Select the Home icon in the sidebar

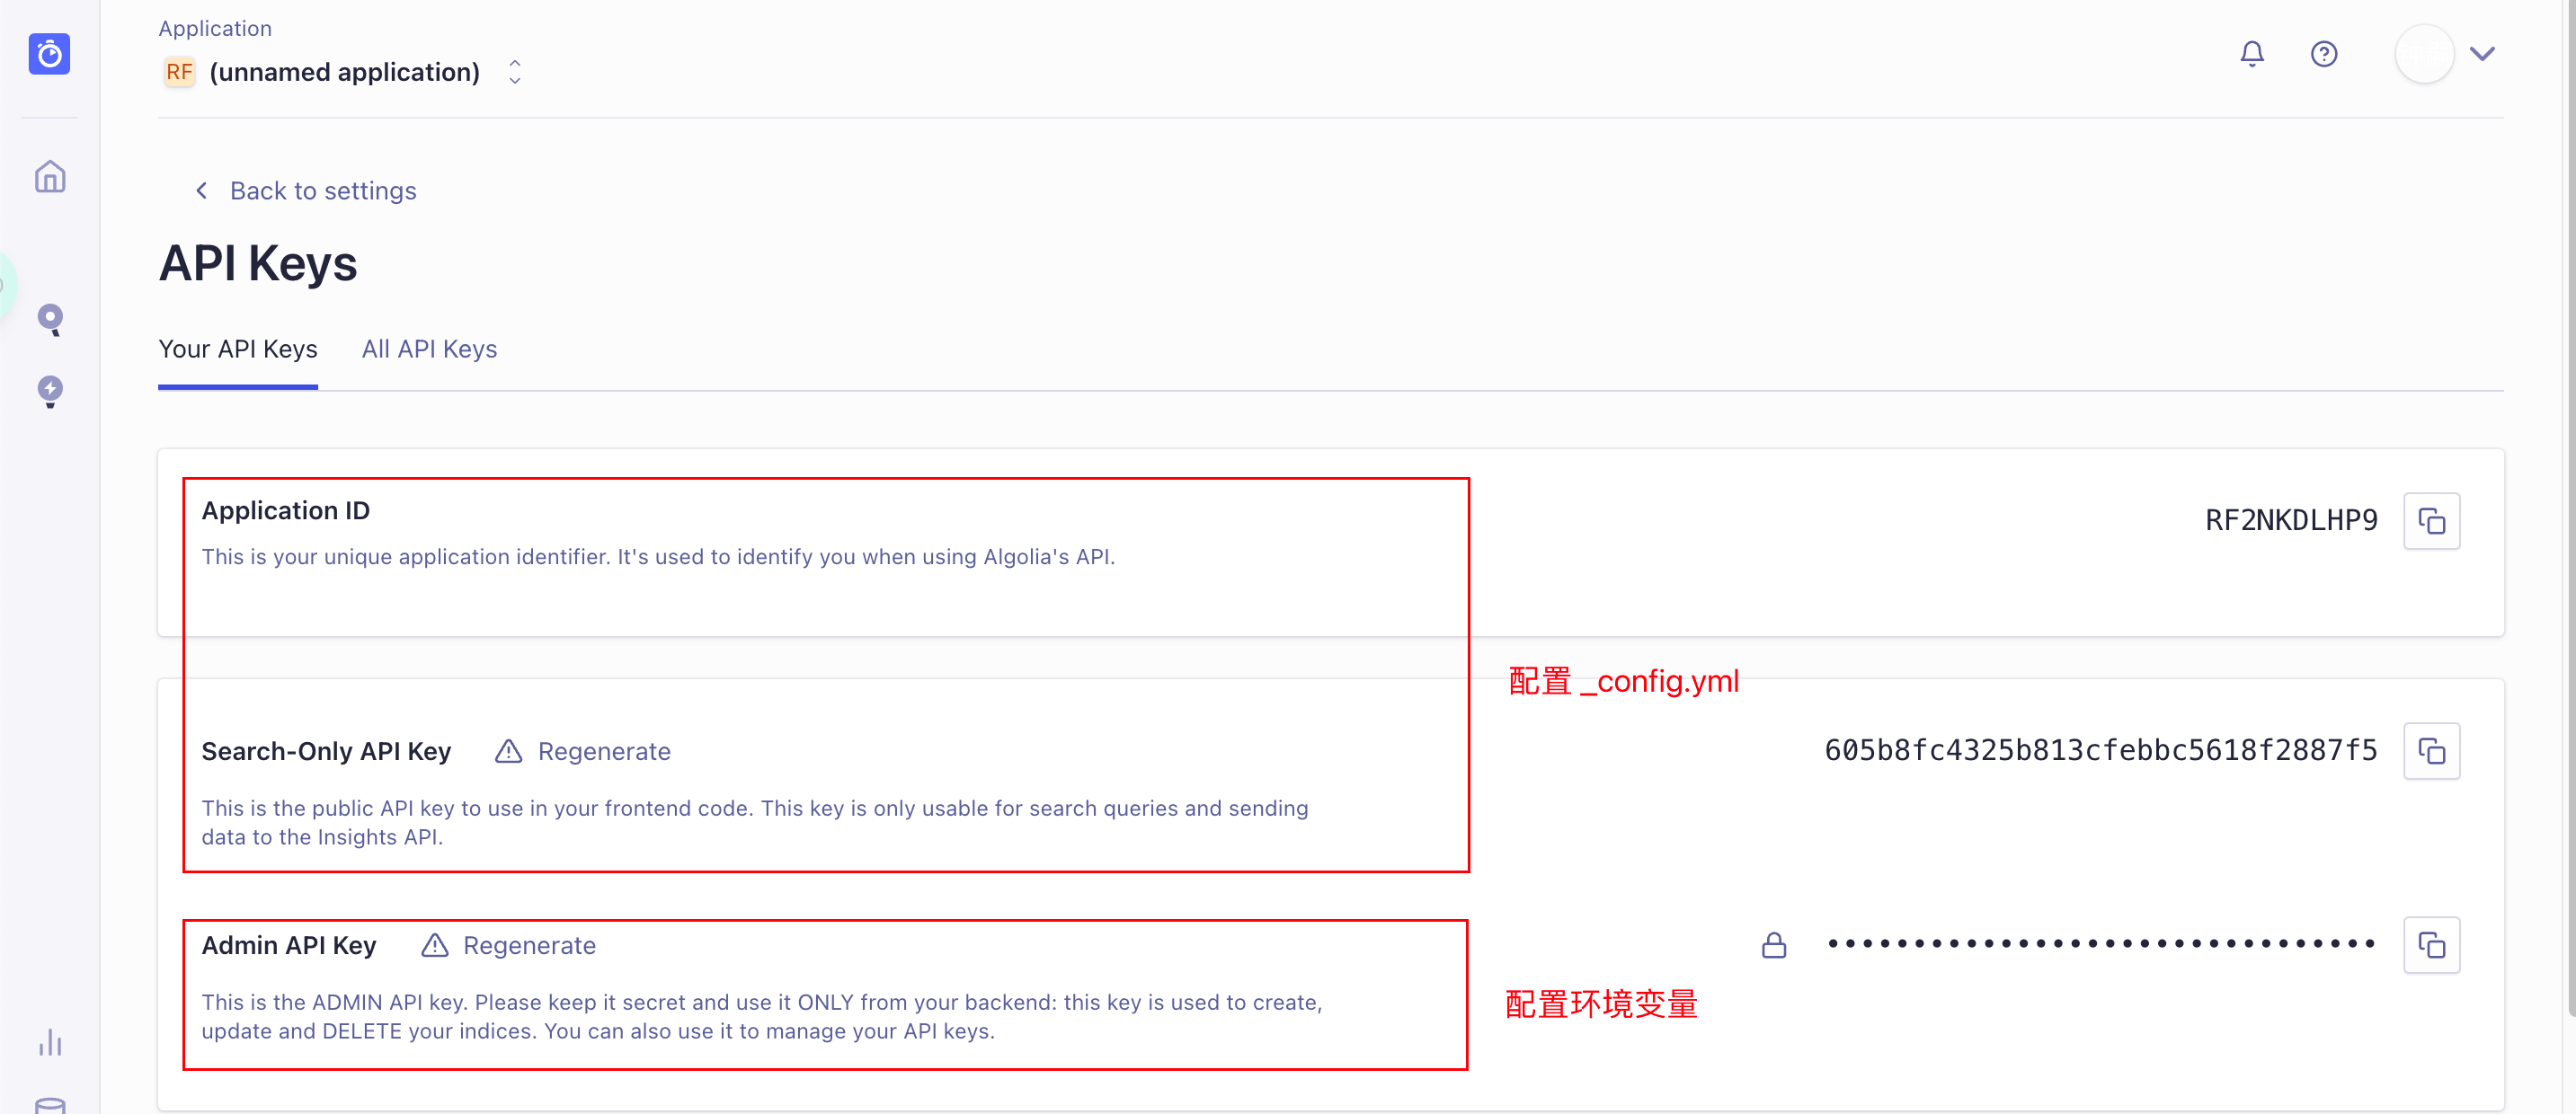click(49, 175)
